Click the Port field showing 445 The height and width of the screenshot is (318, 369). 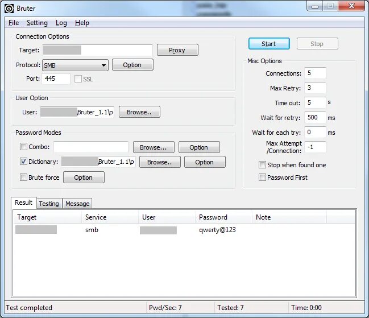click(x=56, y=79)
